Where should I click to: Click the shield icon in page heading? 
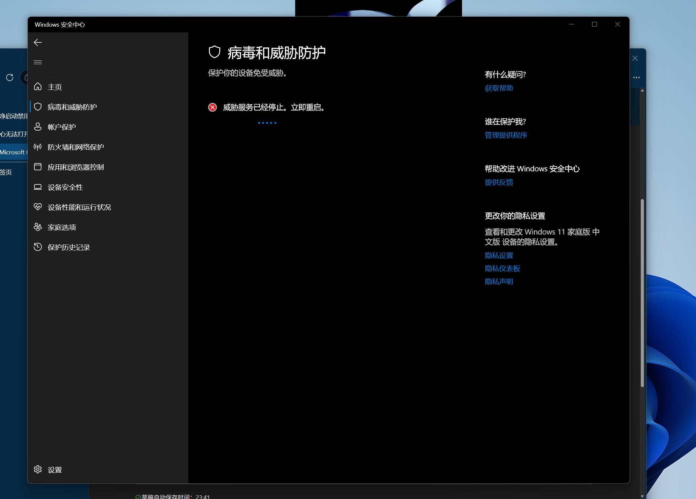point(215,52)
